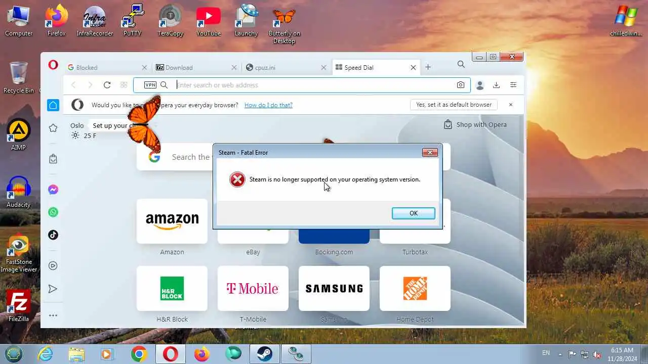The width and height of the screenshot is (648, 364).
Task: Open the Launchy desktop shortcut
Action: pyautogui.click(x=247, y=21)
